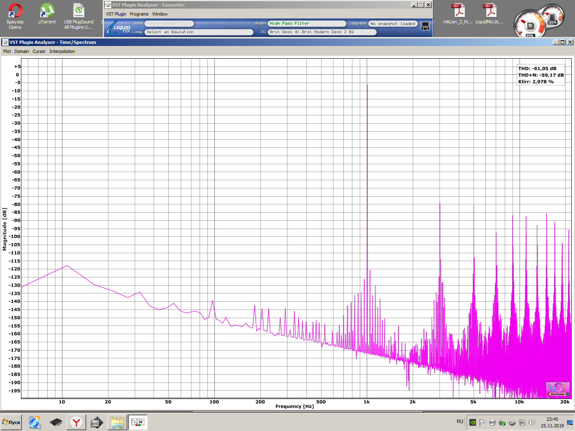Open the Cursor menu
This screenshot has height=431, width=575.
pos(39,51)
